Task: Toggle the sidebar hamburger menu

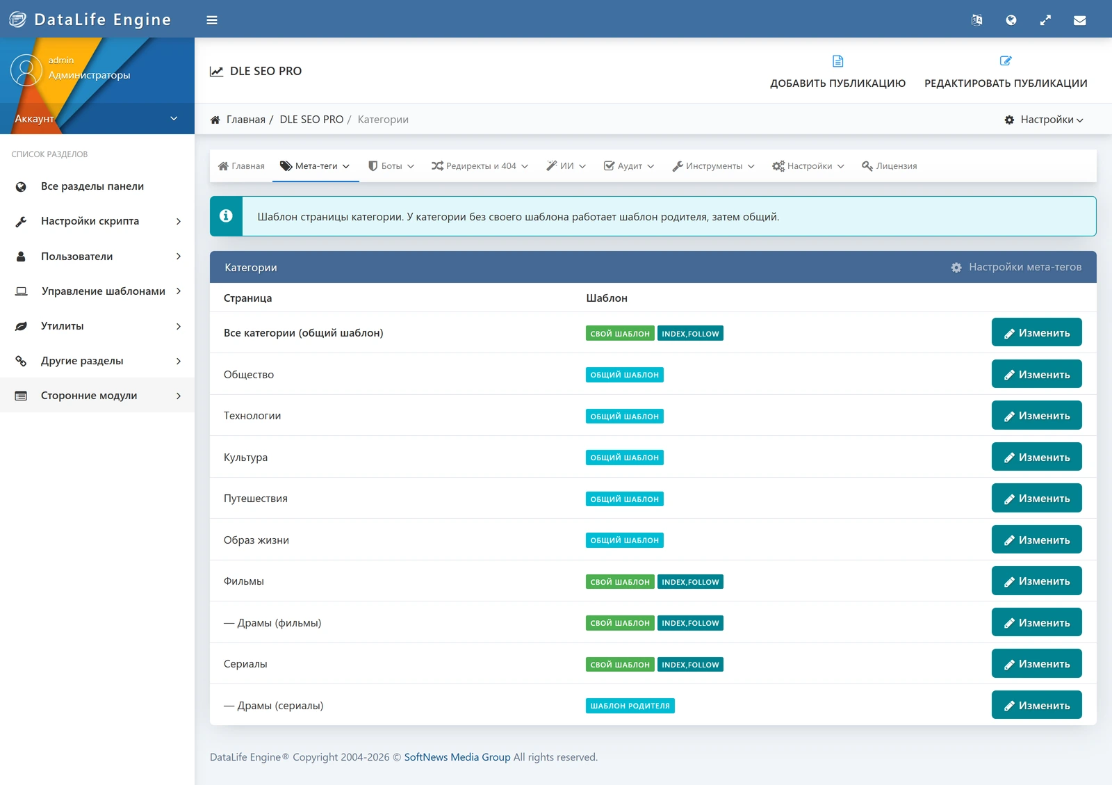Action: [x=212, y=20]
